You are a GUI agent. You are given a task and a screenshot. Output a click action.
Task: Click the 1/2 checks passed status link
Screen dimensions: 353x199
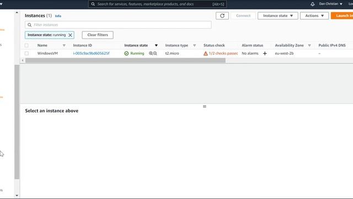223,54
